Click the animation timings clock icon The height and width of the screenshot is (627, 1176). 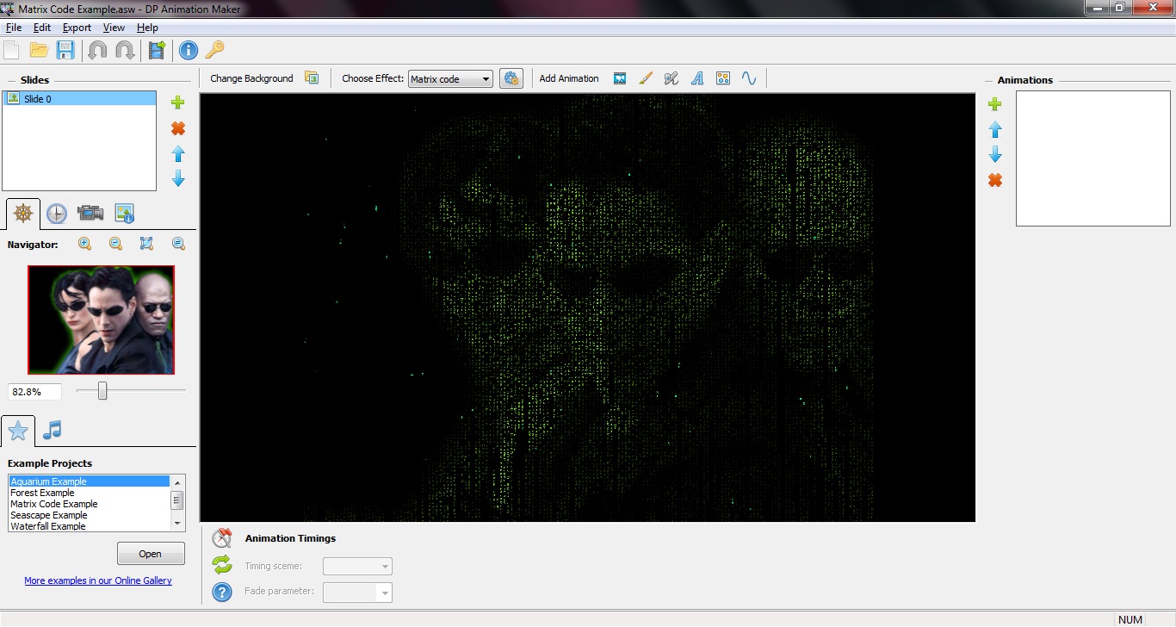click(222, 538)
